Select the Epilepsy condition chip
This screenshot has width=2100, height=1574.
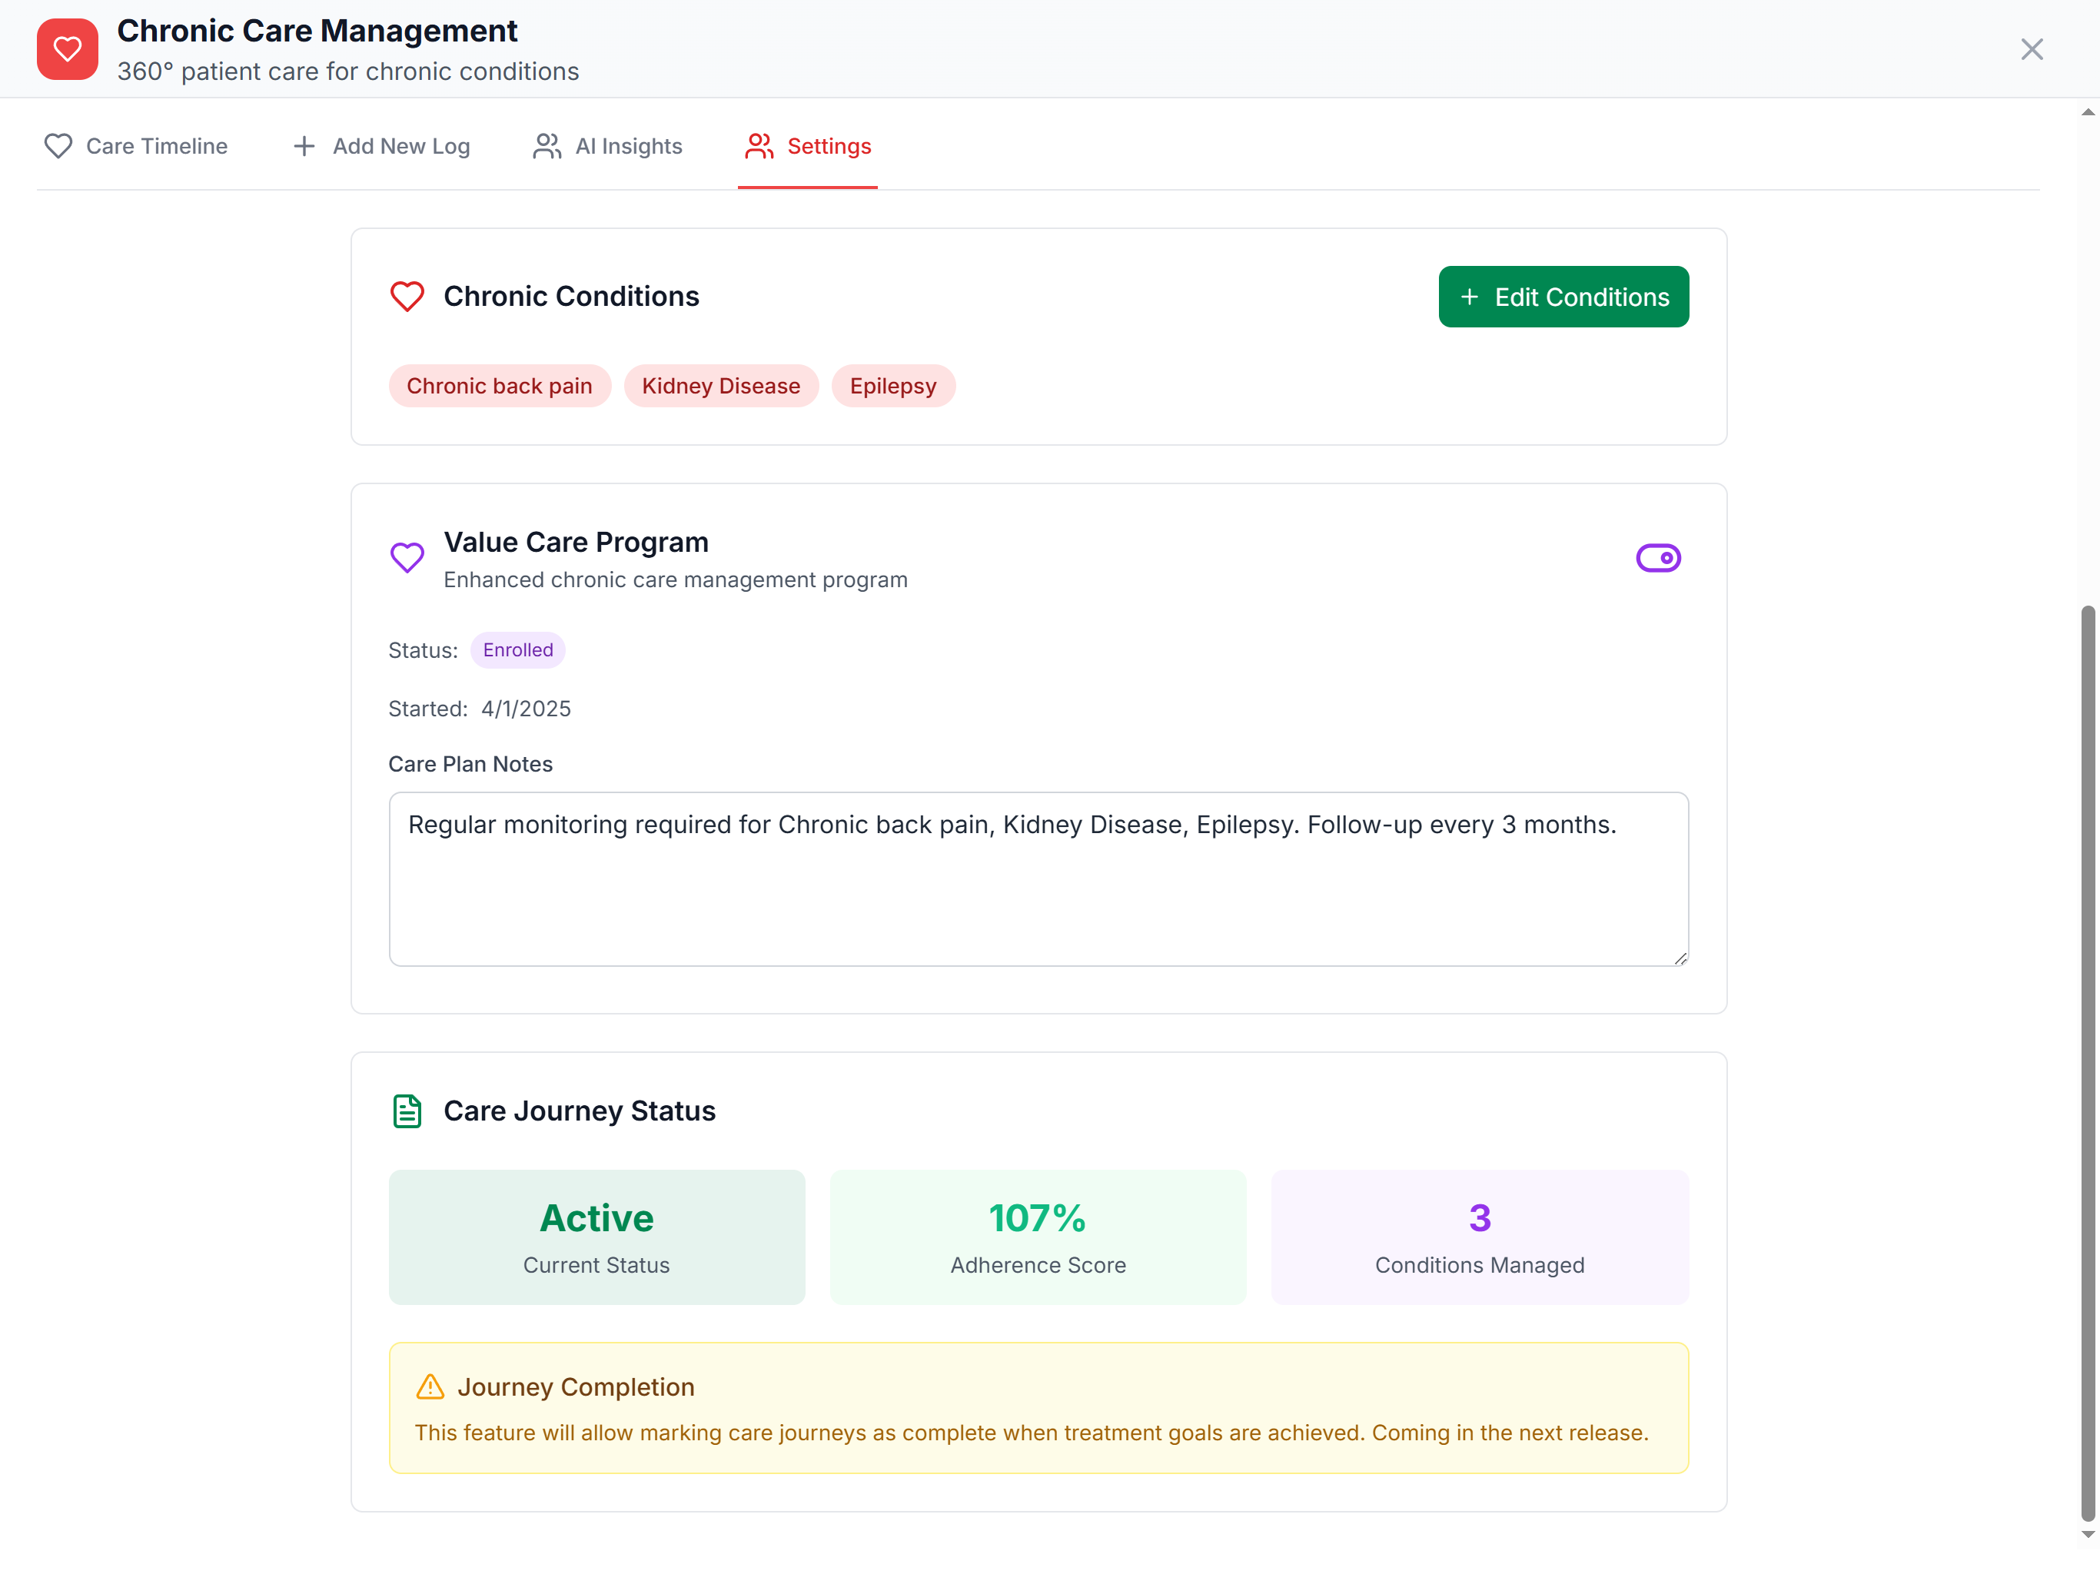[x=892, y=387]
